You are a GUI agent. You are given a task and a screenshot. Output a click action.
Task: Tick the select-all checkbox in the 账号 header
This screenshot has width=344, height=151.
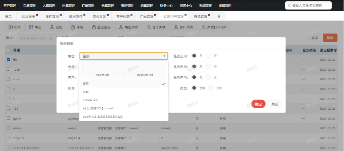point(8,50)
